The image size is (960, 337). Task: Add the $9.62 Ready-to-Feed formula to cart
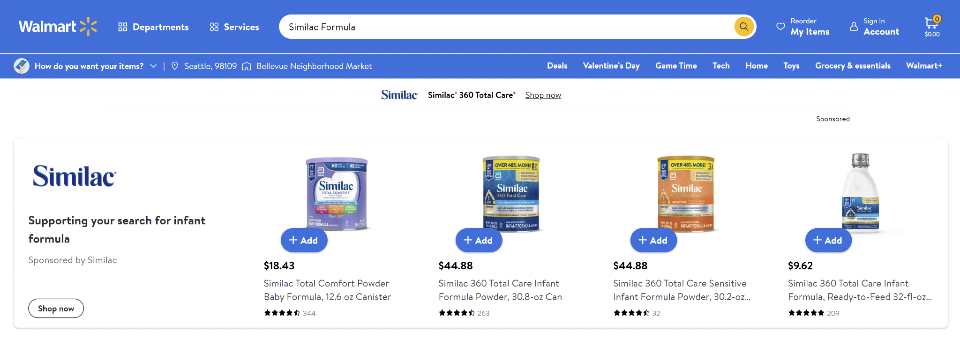click(x=828, y=240)
